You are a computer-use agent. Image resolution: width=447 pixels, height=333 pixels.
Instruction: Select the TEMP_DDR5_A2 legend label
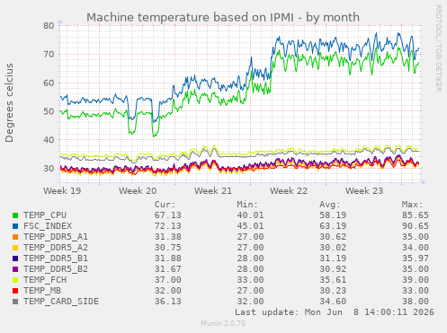pos(56,248)
